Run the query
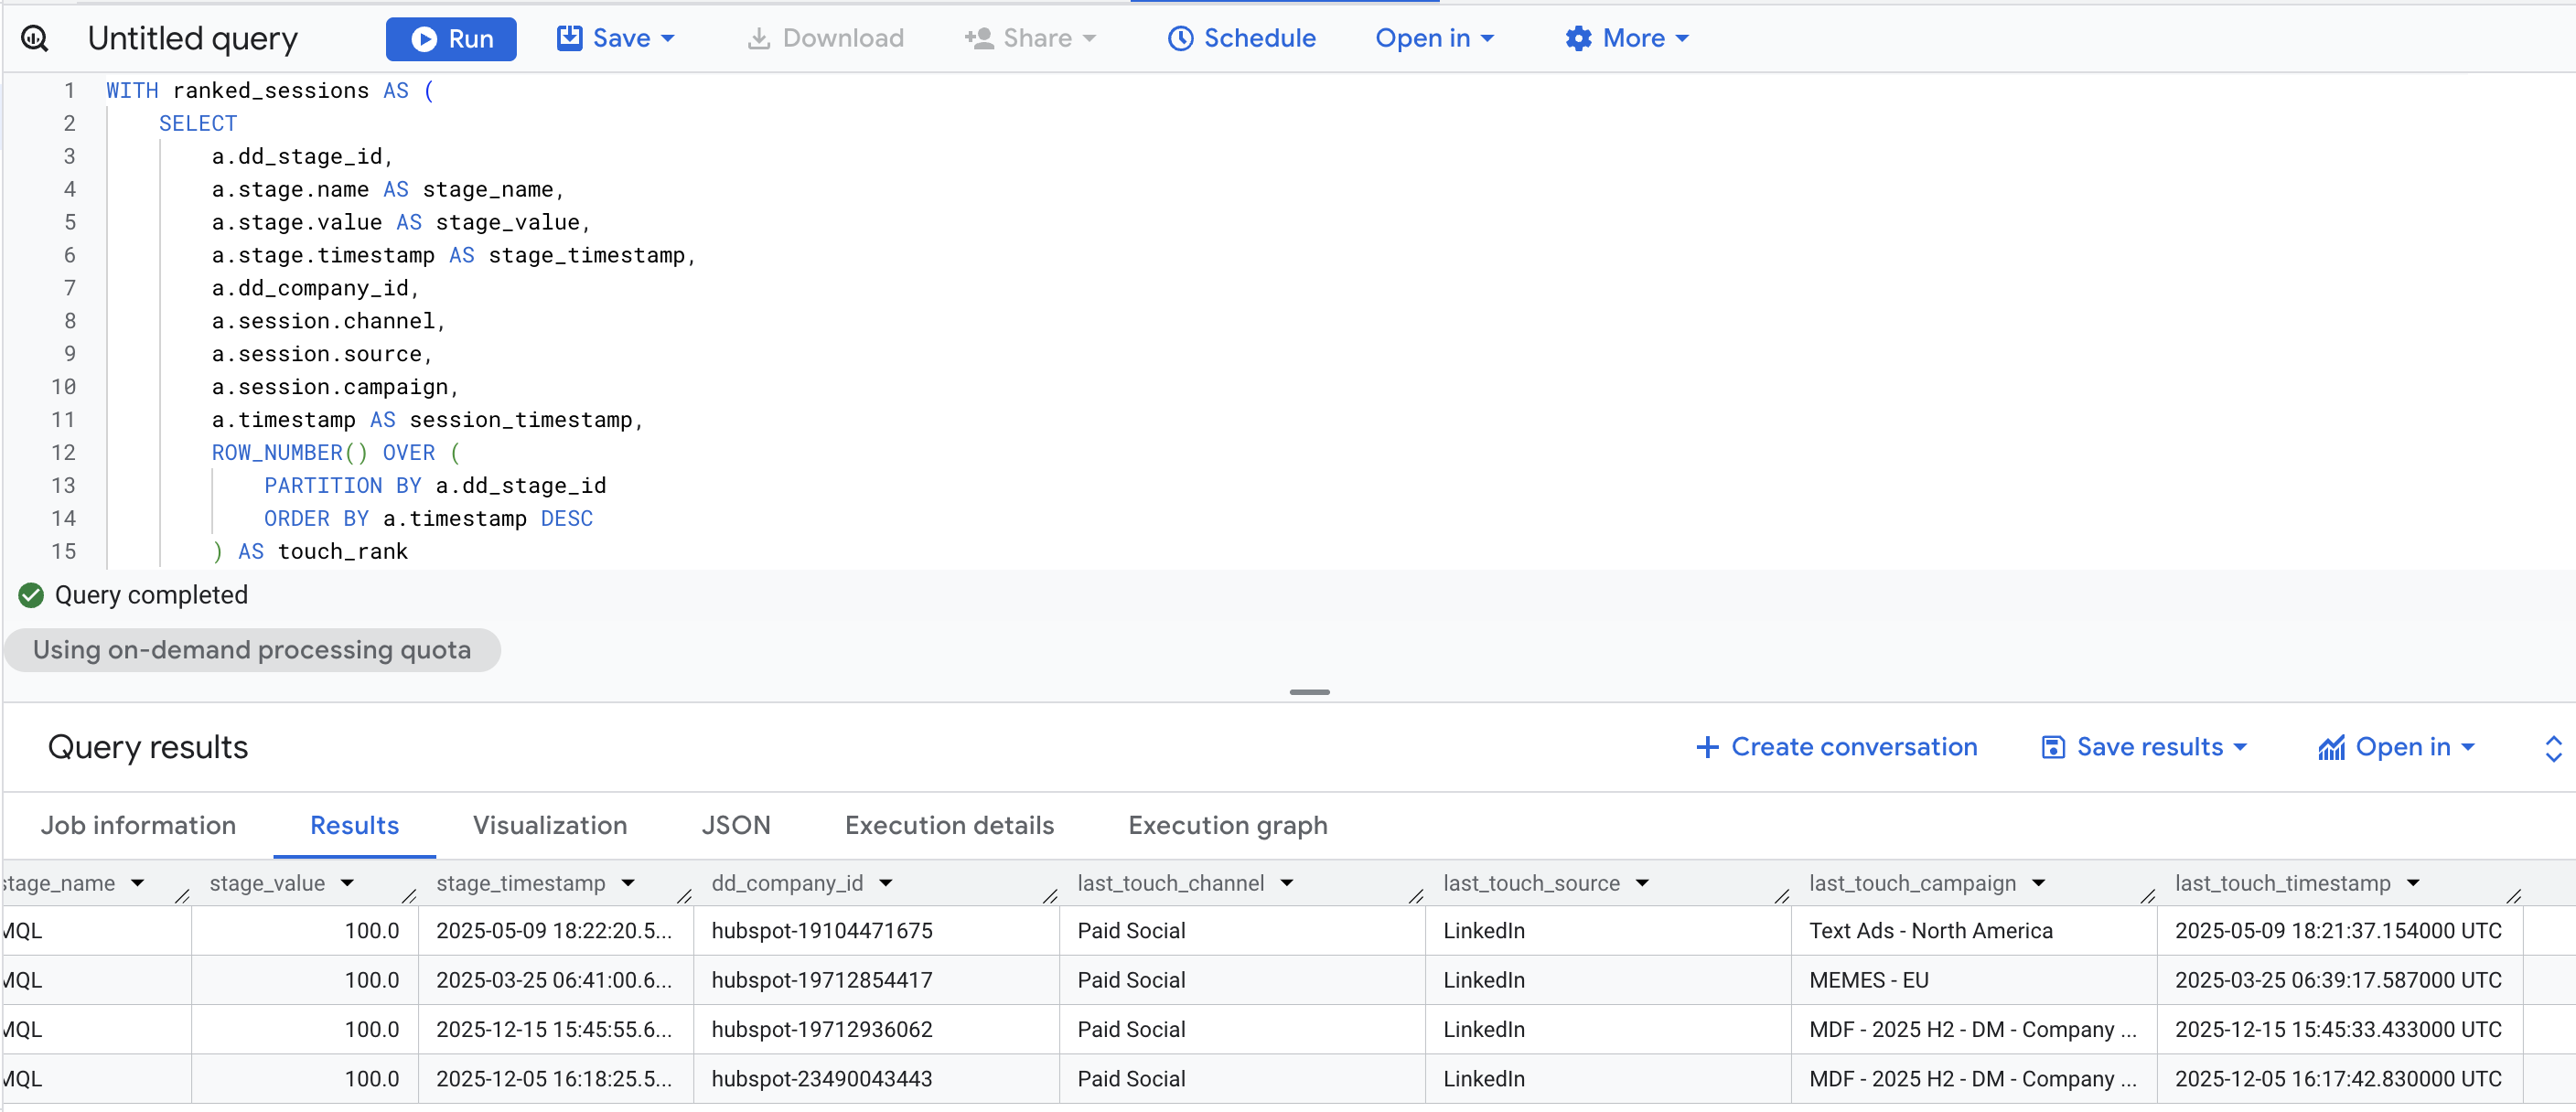Image resolution: width=2576 pixels, height=1112 pixels. point(451,38)
